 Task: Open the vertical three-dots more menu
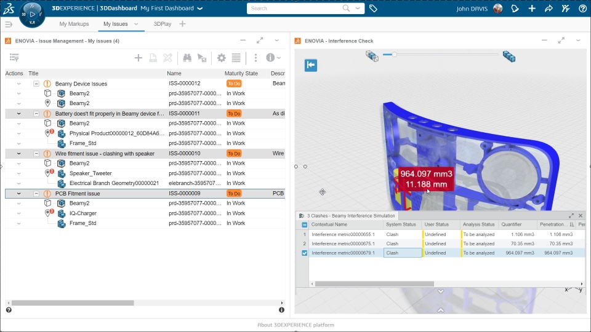click(x=255, y=58)
